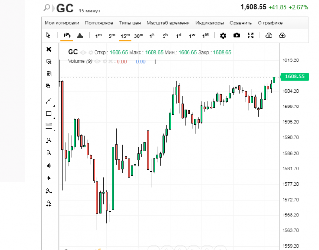Expand trend line tool options arrow

point(54,106)
